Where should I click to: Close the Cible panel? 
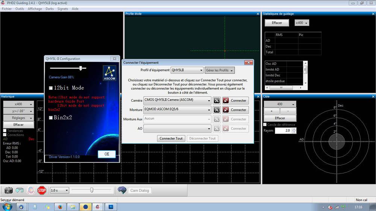373,96
